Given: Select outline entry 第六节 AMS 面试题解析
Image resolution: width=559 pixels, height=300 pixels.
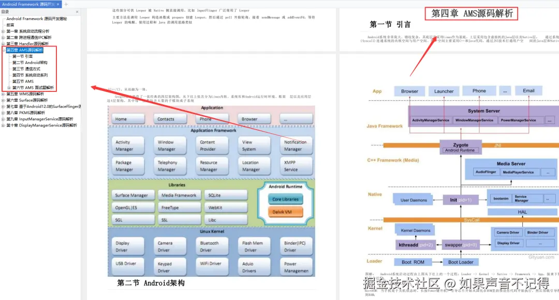Looking at the screenshot, I should [33, 87].
